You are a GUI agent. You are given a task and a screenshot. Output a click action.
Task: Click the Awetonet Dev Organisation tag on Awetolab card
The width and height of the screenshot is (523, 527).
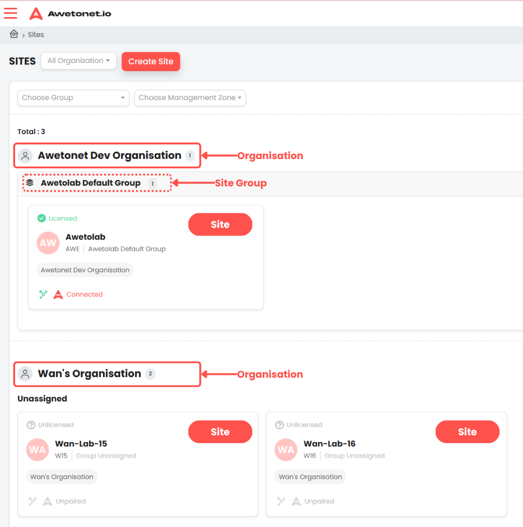(85, 270)
